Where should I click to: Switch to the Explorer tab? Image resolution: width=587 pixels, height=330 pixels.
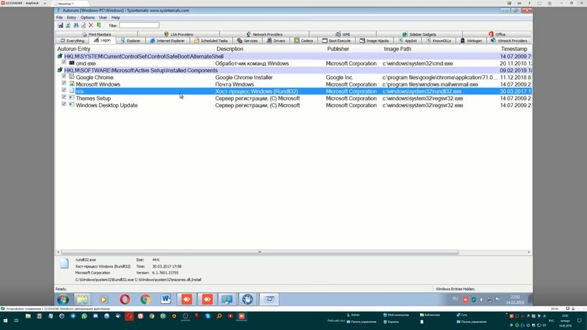click(131, 41)
